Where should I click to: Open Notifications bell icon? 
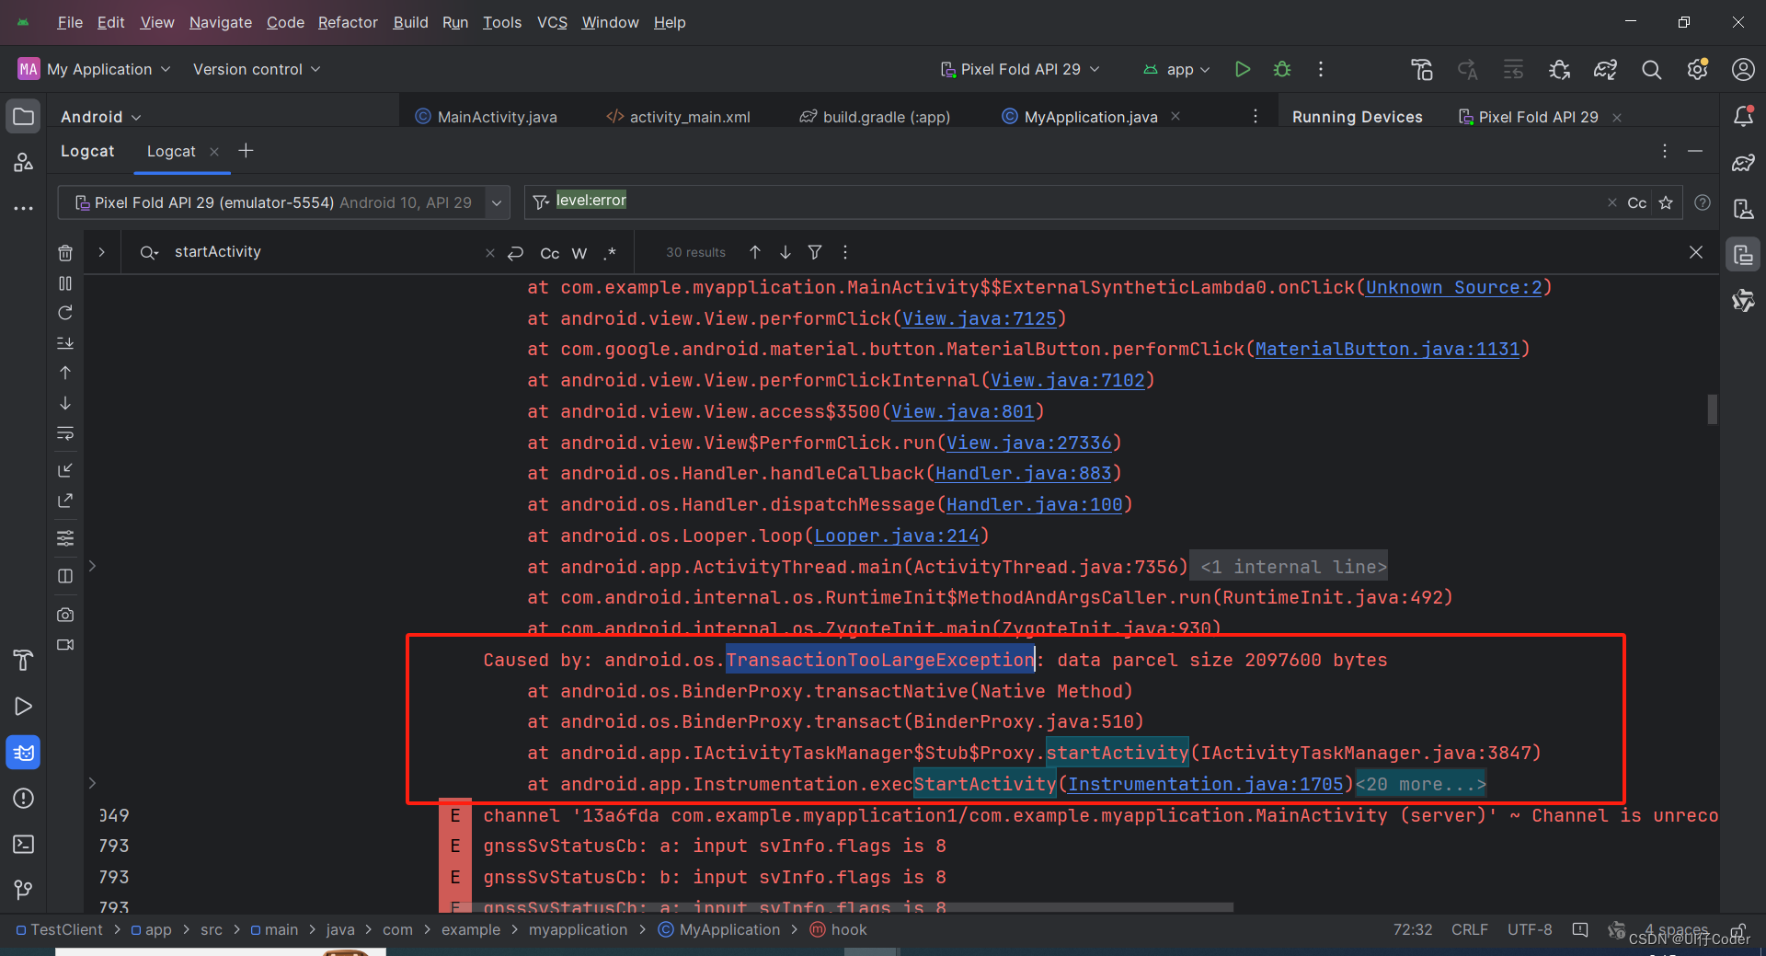pos(1743,117)
